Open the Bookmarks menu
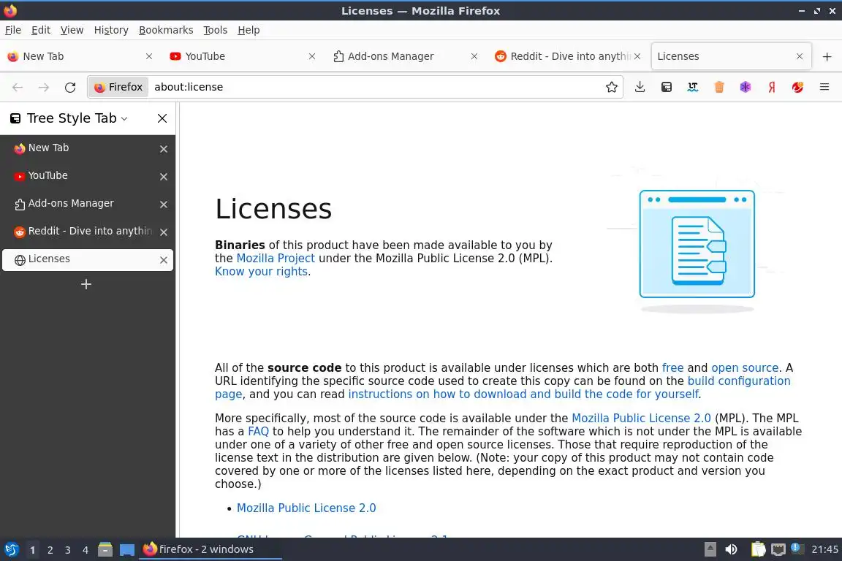 point(166,30)
